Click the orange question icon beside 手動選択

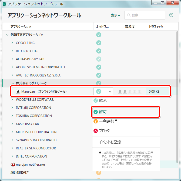[96, 121]
